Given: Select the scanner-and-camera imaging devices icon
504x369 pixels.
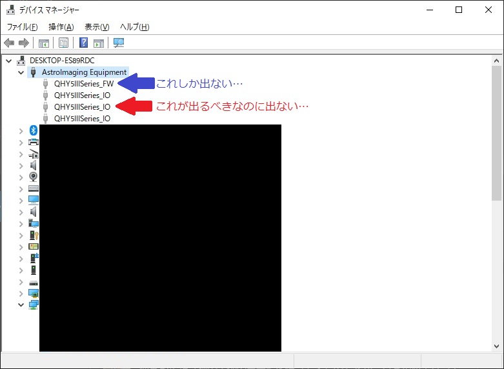Looking at the screenshot, I should (x=34, y=154).
